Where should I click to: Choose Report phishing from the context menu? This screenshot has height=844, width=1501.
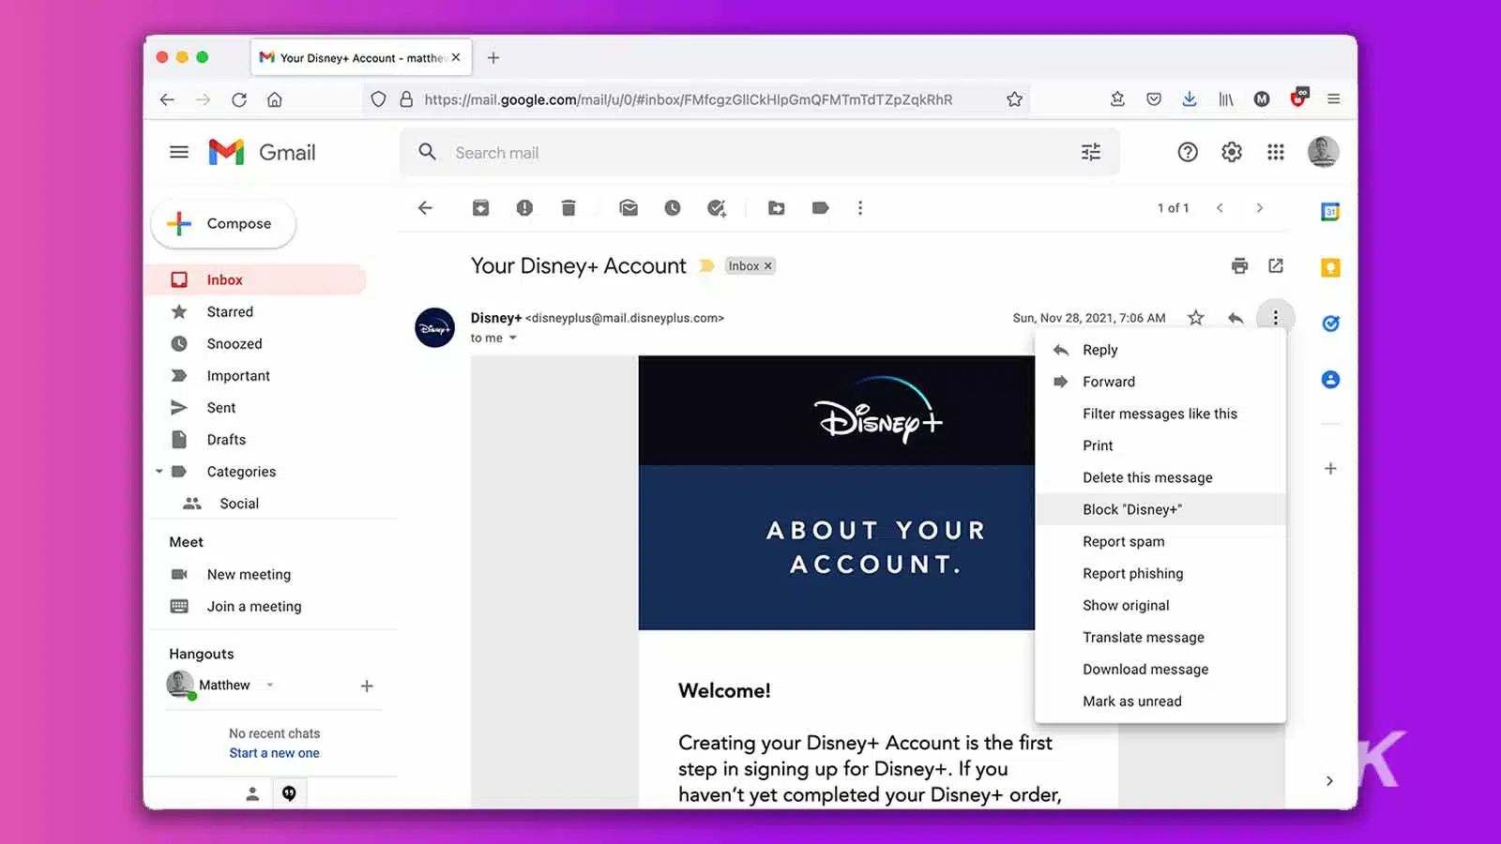tap(1133, 573)
